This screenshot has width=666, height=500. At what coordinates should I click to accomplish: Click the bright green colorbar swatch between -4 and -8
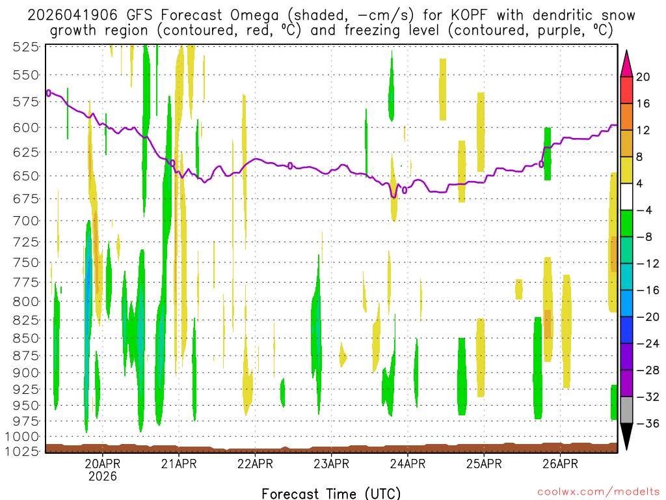(x=626, y=224)
